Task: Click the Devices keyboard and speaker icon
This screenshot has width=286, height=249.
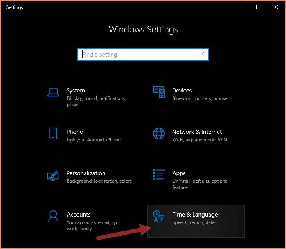Action: coord(159,92)
